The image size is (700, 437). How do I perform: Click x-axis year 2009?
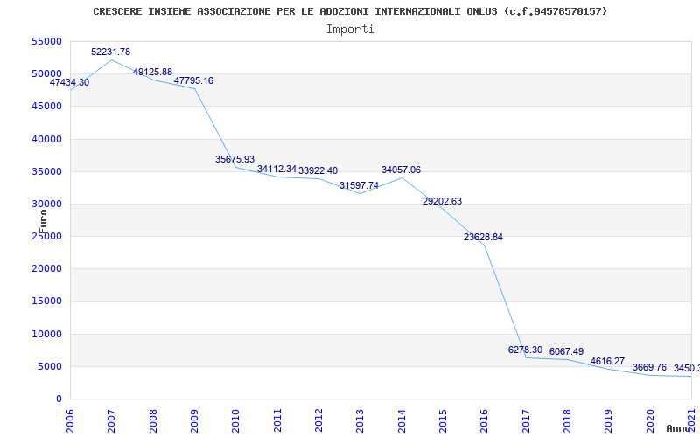tap(194, 421)
